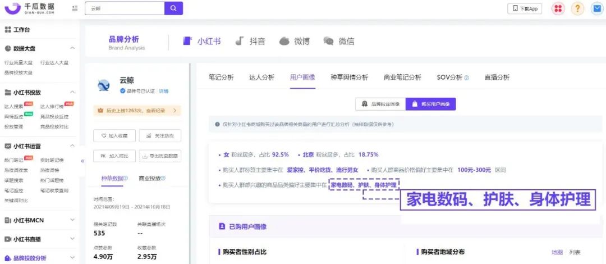606x264 pixels.
Task: Open the 历史上榜1263次 record banner
Action: 137,111
